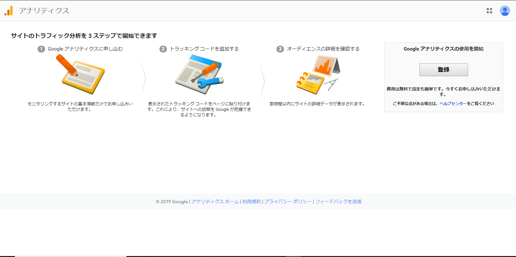Click the step 2 number badge
The width and height of the screenshot is (516, 257).
[163, 49]
